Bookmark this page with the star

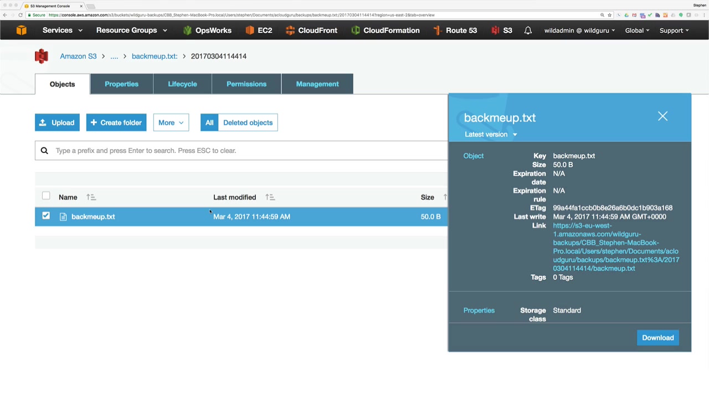pyautogui.click(x=609, y=15)
